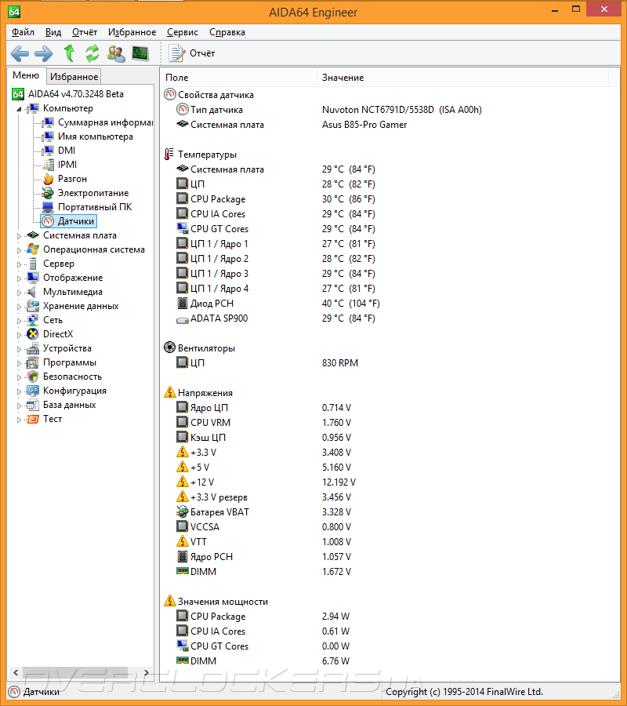Image resolution: width=627 pixels, height=706 pixels.
Task: Open the system monitor graph icon
Action: 140,53
